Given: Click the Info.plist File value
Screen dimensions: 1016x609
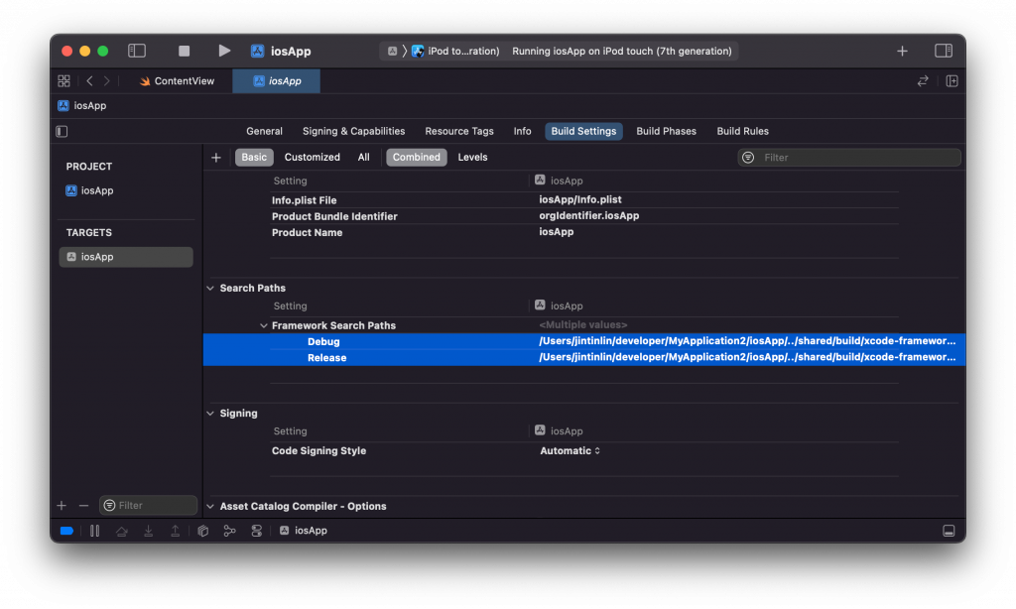Looking at the screenshot, I should click(579, 199).
